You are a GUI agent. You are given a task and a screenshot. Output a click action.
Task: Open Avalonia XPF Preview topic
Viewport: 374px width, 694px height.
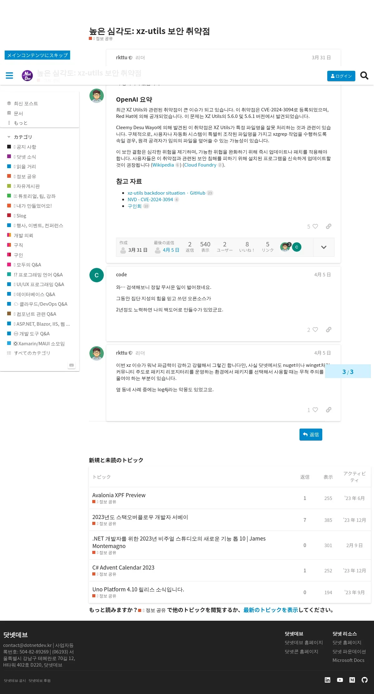[119, 495]
